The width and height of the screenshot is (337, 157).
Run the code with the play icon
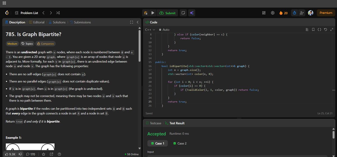153,13
